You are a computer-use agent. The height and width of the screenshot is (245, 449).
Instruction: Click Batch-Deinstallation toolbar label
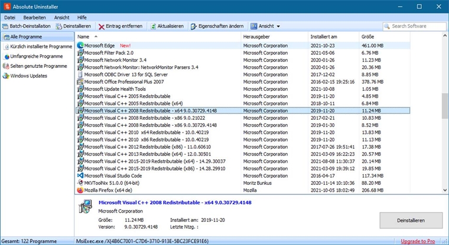(30, 26)
